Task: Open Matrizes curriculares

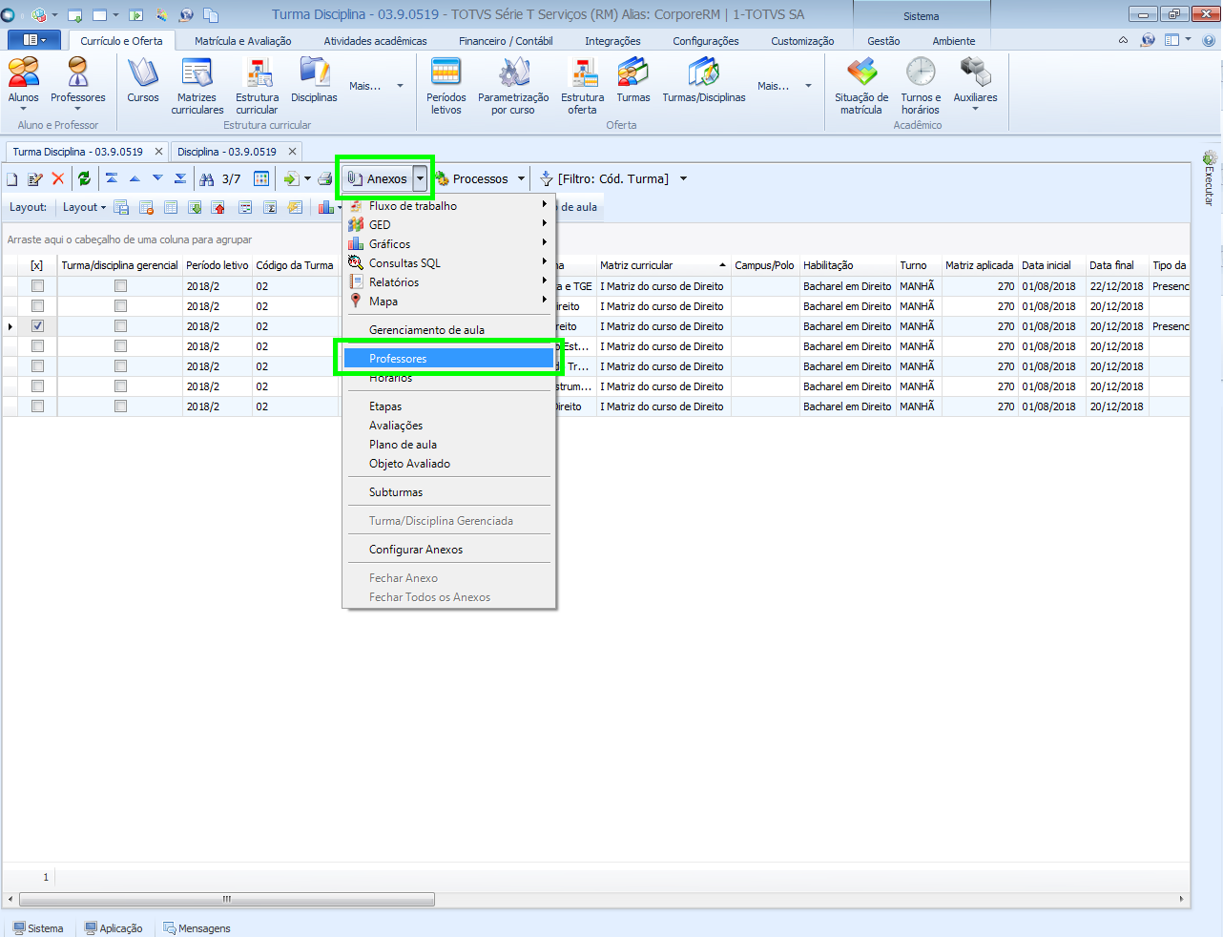Action: (x=197, y=86)
